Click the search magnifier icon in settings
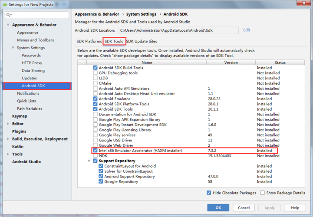 click(x=8, y=15)
